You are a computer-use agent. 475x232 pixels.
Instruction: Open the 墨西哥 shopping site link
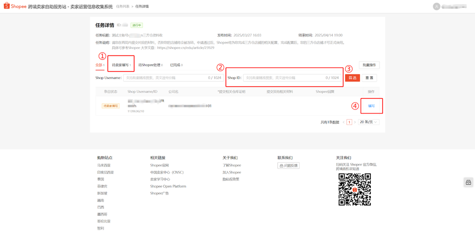point(103,214)
